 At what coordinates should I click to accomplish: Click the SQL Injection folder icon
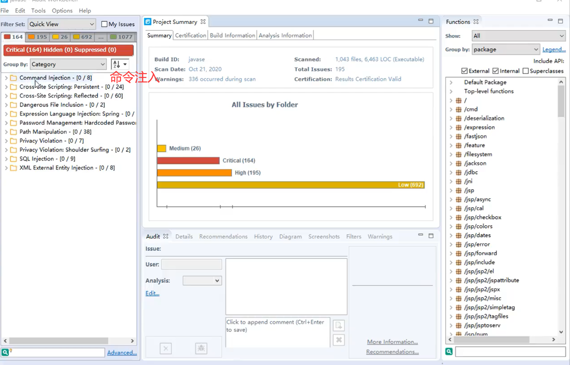(x=13, y=159)
